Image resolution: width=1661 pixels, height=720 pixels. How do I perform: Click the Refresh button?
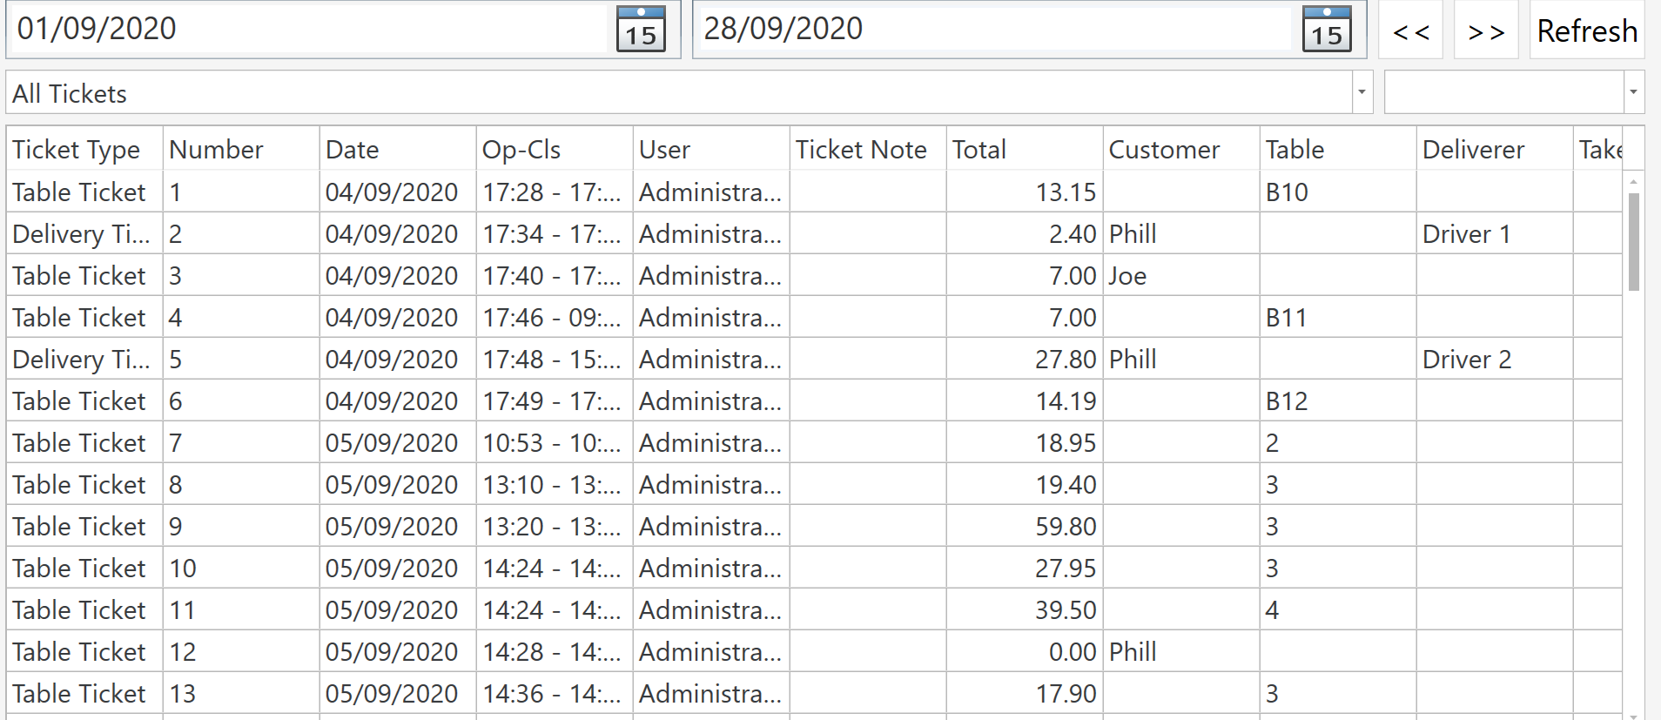(x=1586, y=30)
